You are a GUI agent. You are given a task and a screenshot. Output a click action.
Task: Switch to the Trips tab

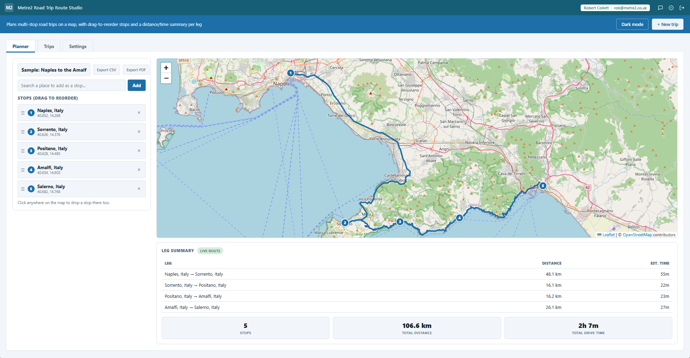49,46
